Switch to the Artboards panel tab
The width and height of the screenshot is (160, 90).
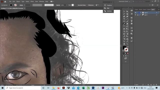(149, 9)
